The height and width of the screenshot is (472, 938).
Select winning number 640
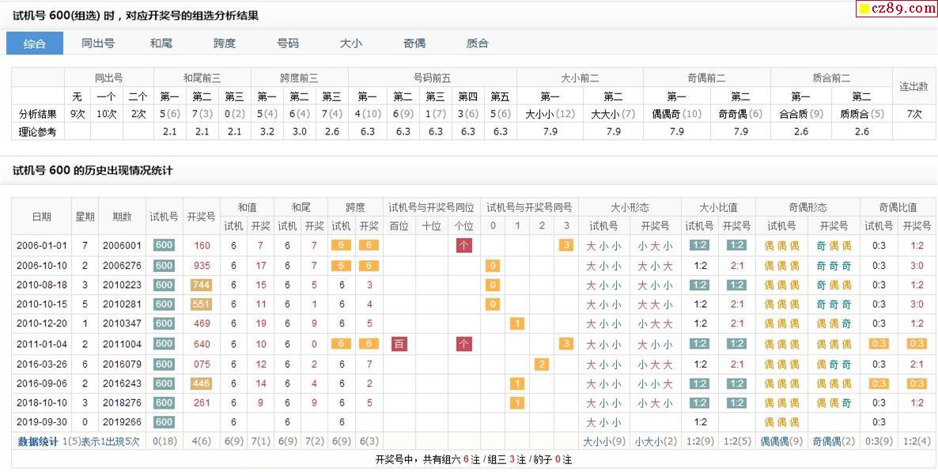pyautogui.click(x=202, y=343)
